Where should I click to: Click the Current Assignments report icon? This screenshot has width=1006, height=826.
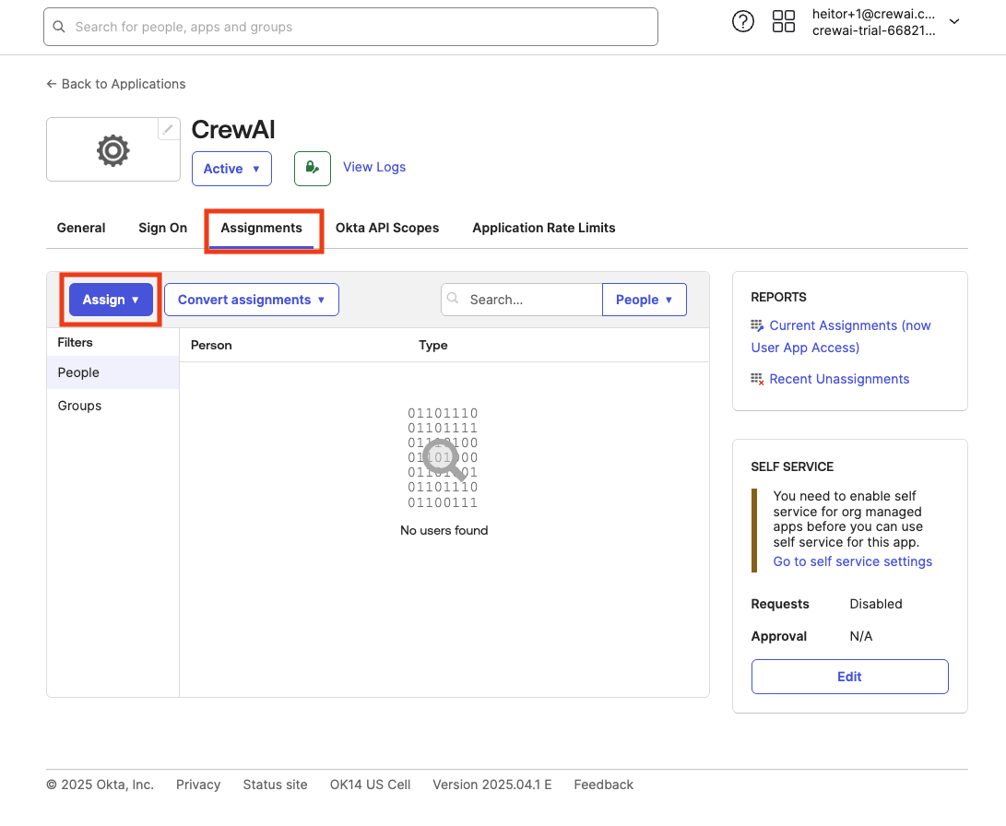(759, 324)
